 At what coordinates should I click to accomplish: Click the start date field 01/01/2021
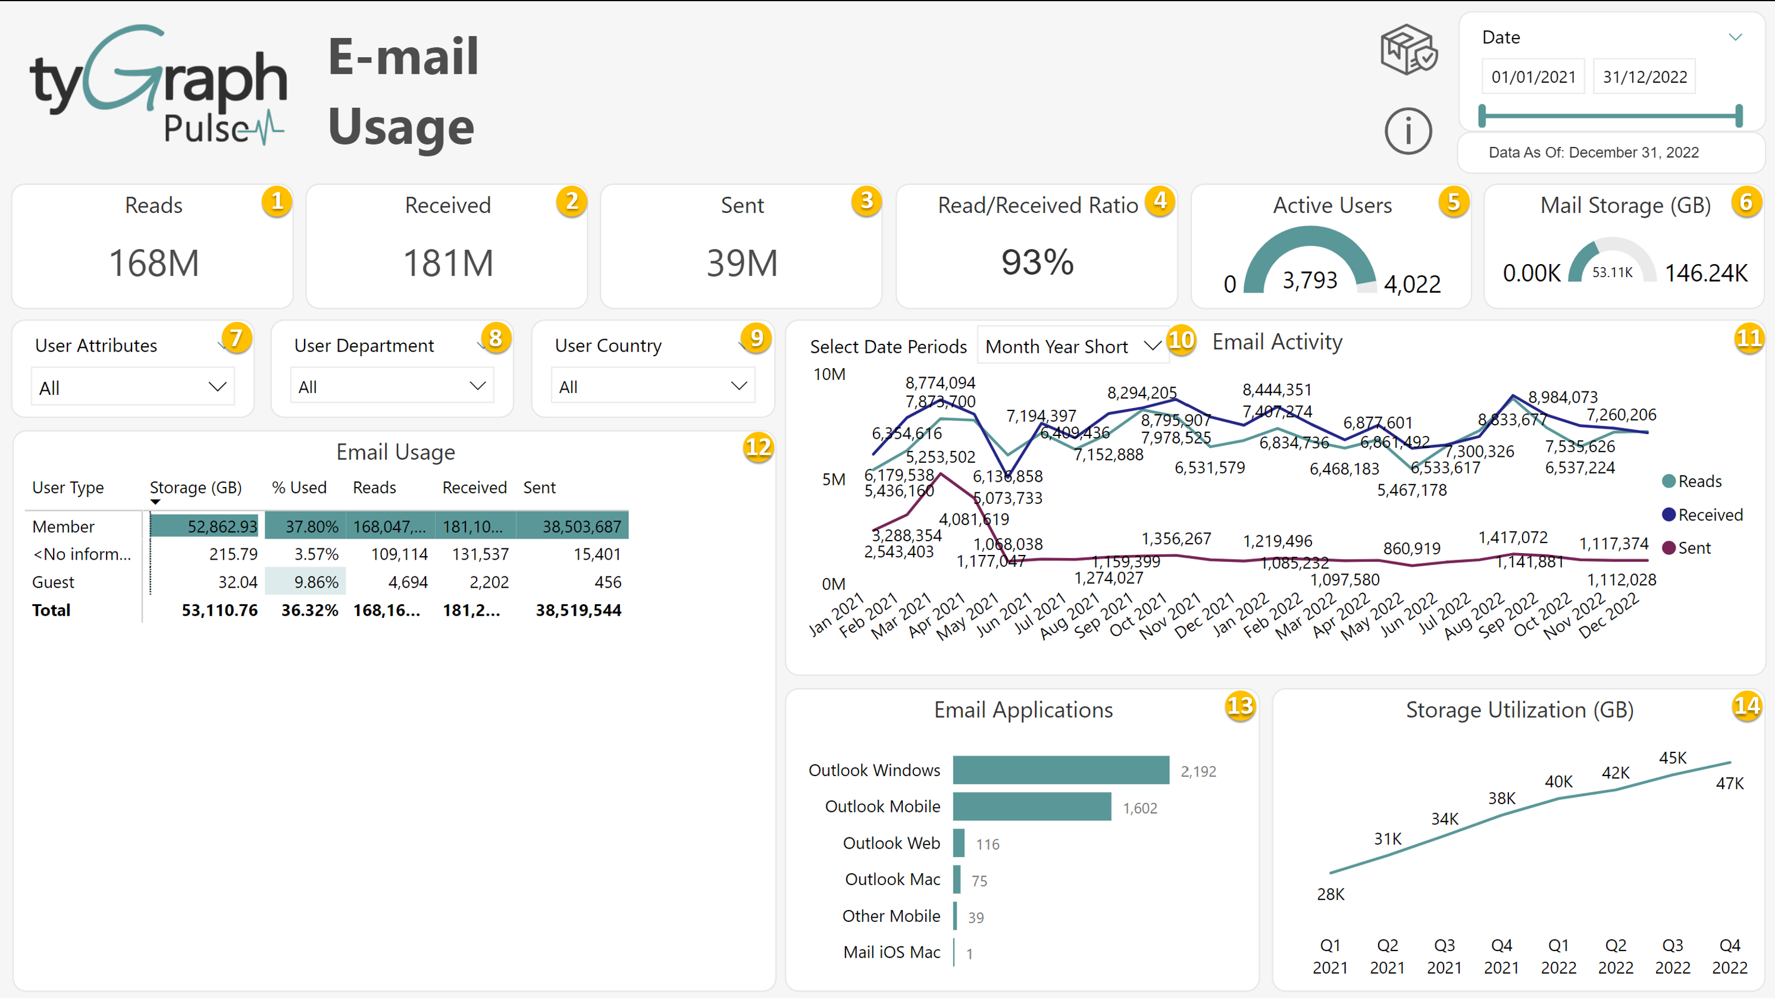(1533, 77)
